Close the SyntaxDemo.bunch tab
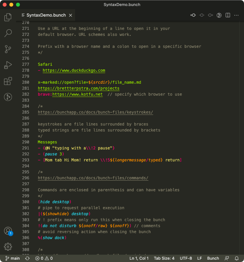The height and width of the screenshot is (262, 244). coord(70,15)
